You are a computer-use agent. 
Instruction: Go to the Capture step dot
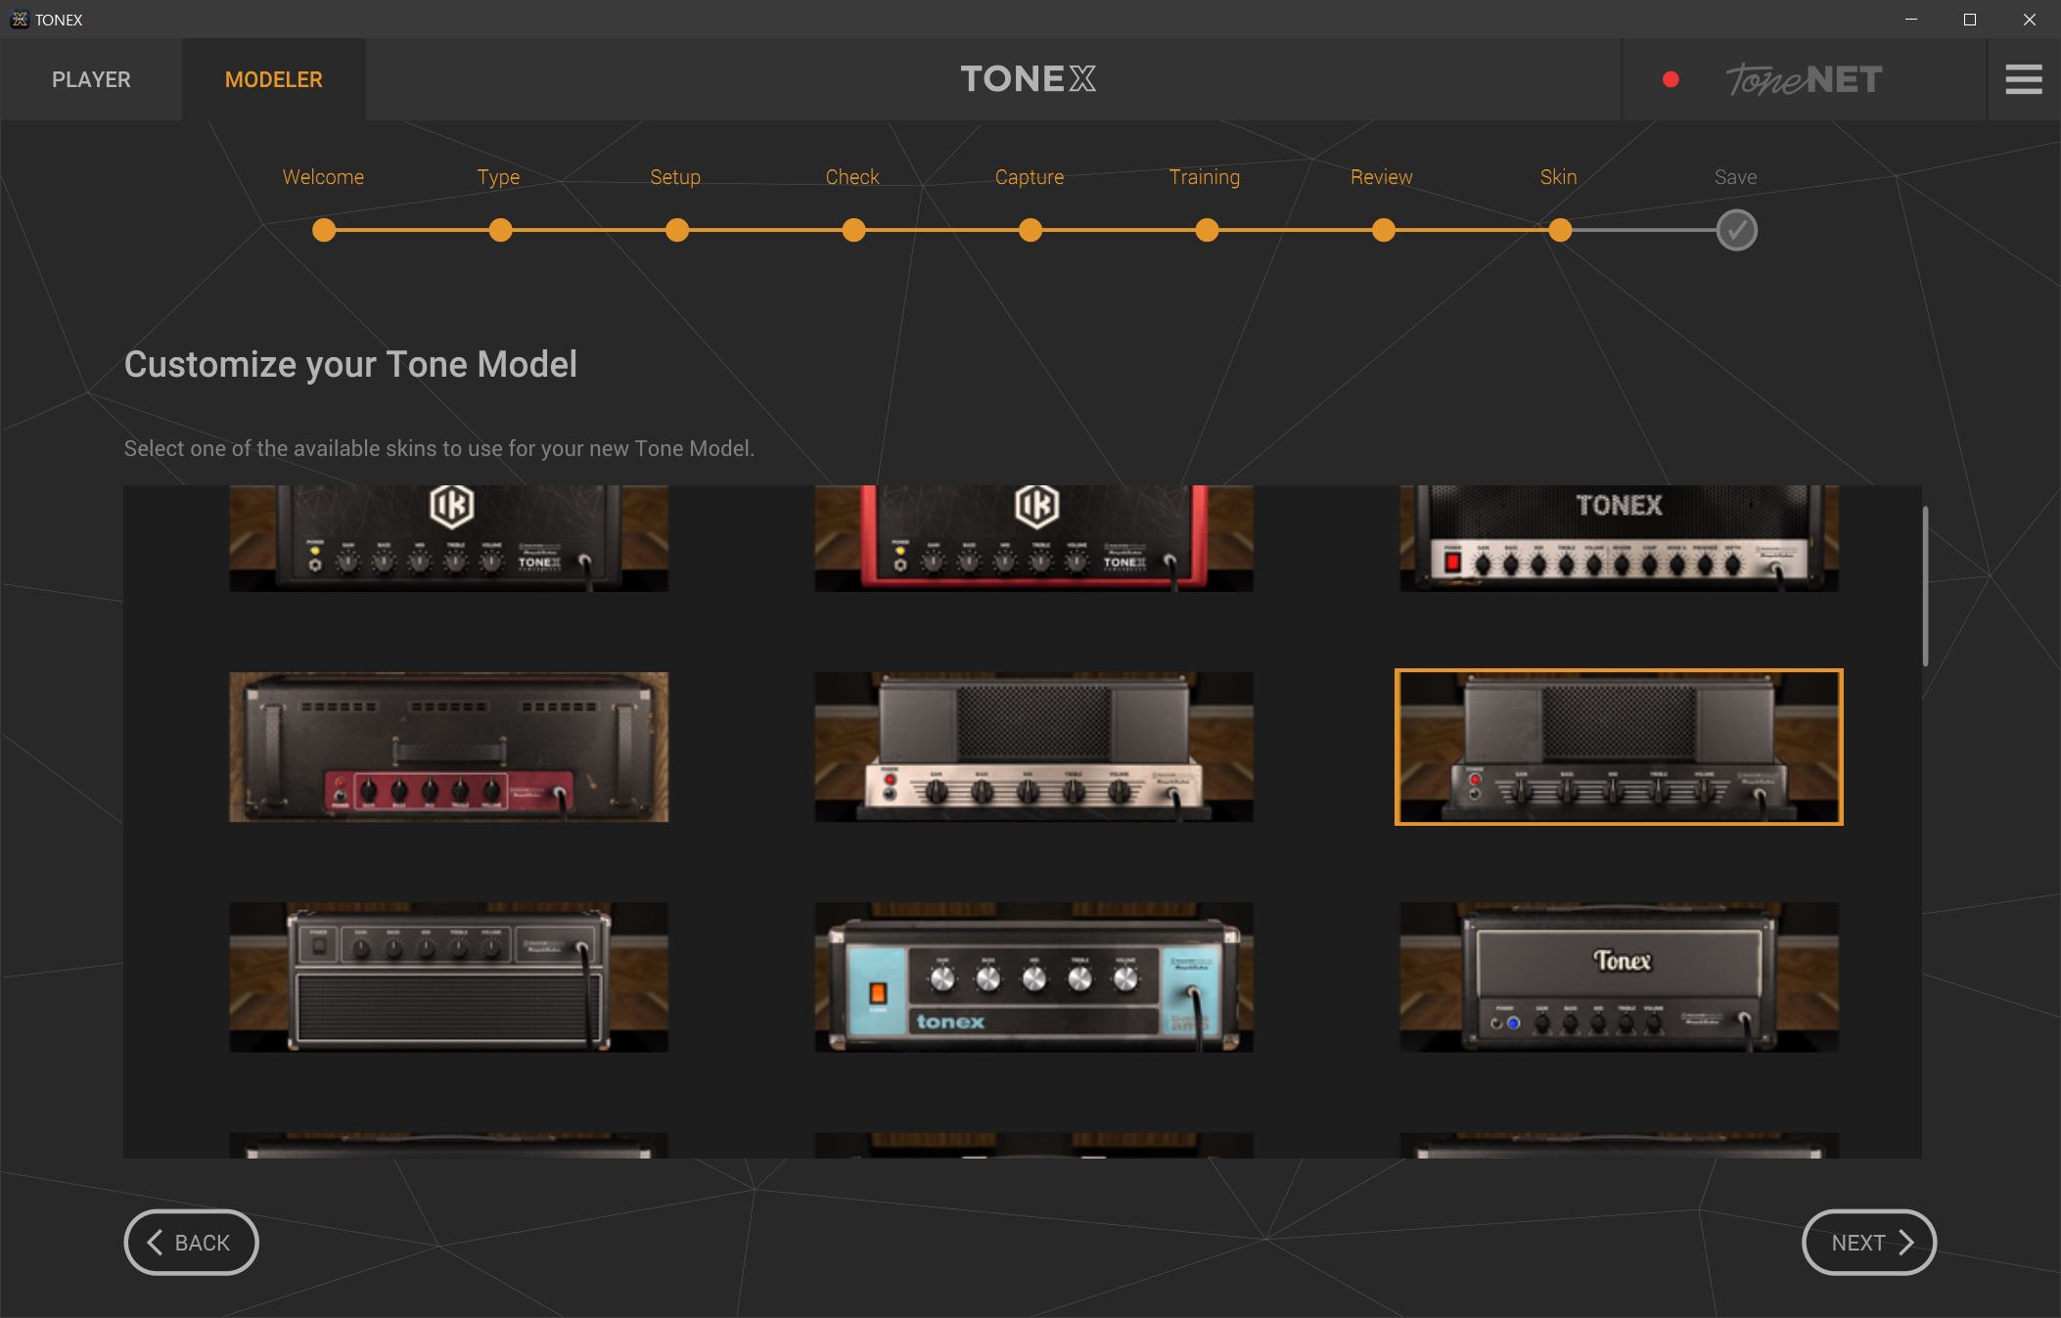[1030, 231]
